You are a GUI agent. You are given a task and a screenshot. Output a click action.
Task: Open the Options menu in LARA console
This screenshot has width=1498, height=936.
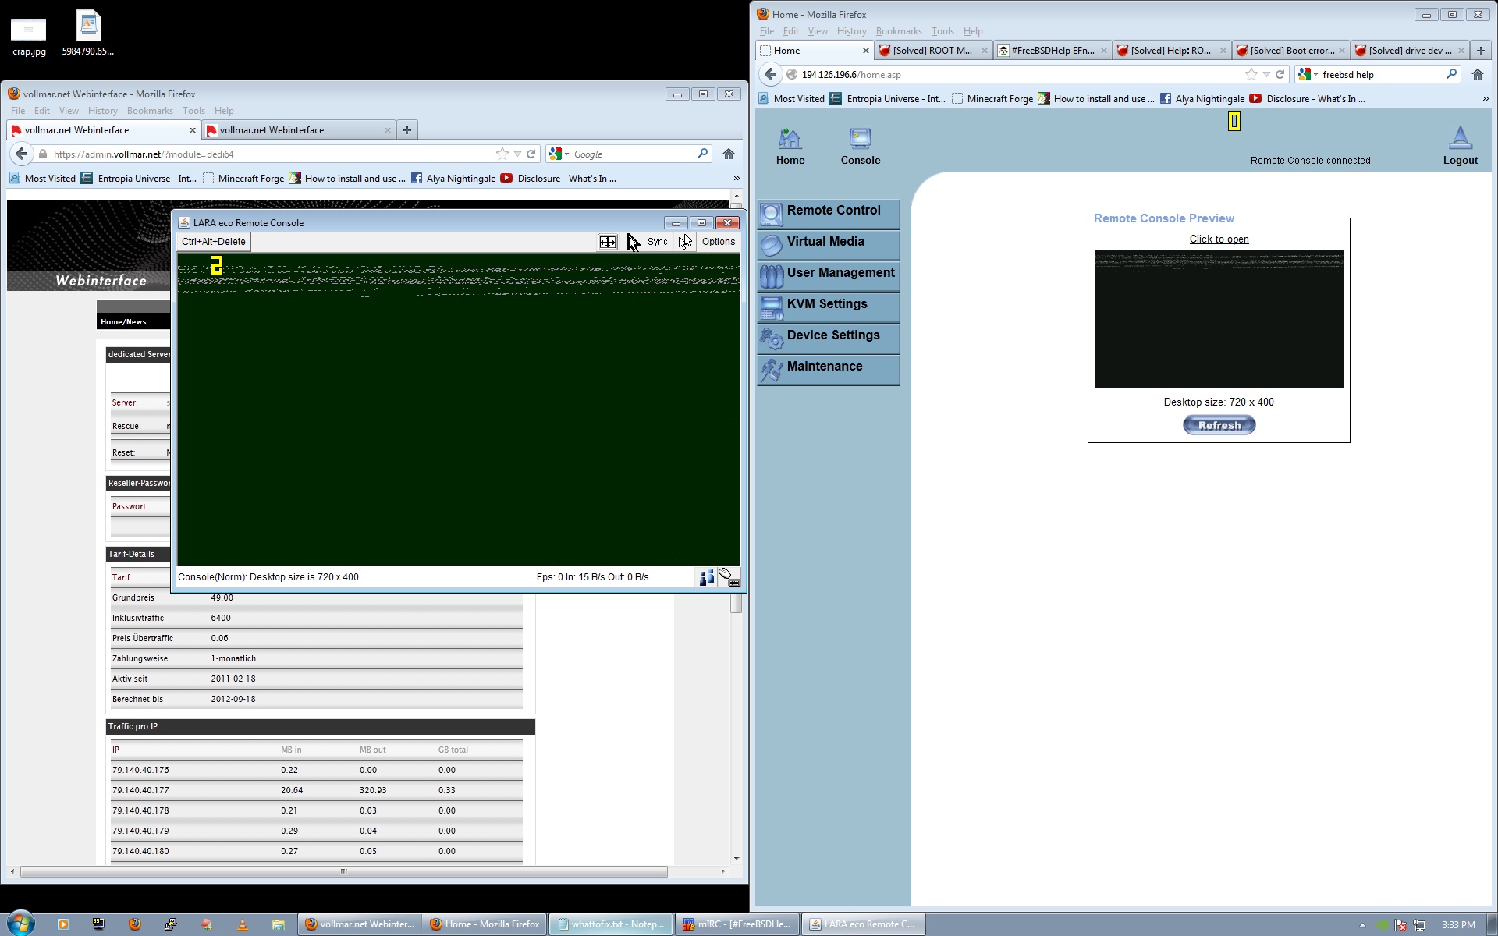pyautogui.click(x=718, y=242)
